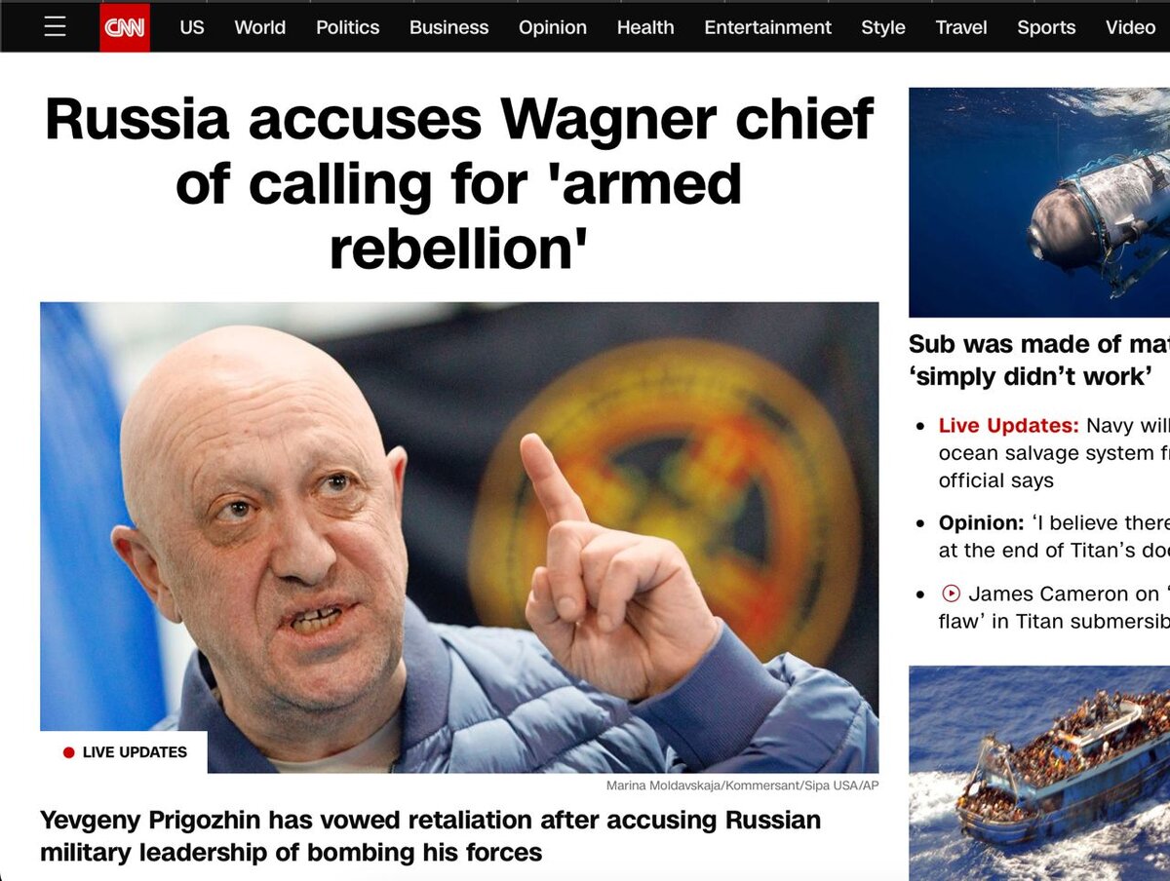
Task: Open the hamburger menu icon
Action: point(56,27)
